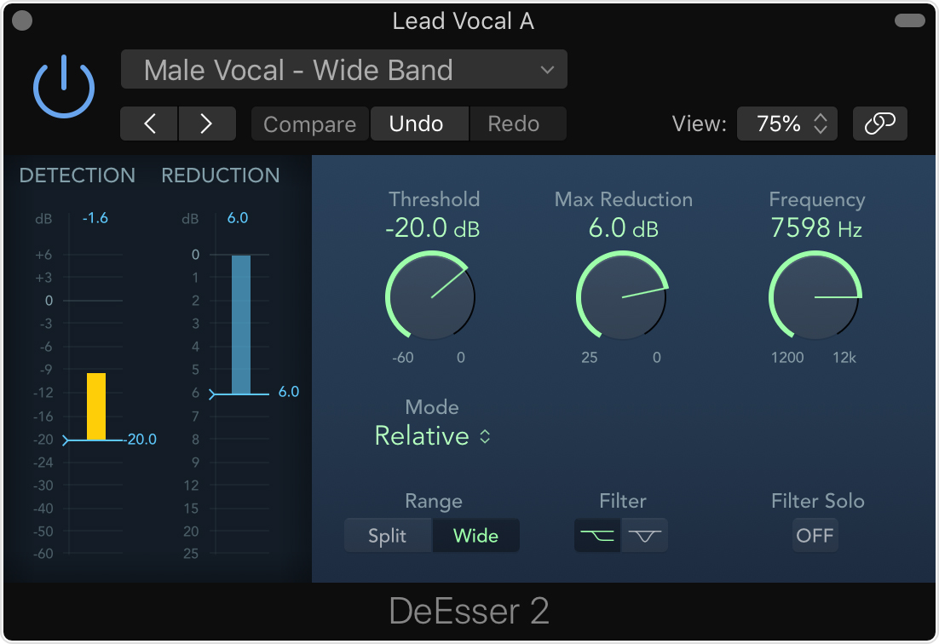Set Range to Split

388,535
